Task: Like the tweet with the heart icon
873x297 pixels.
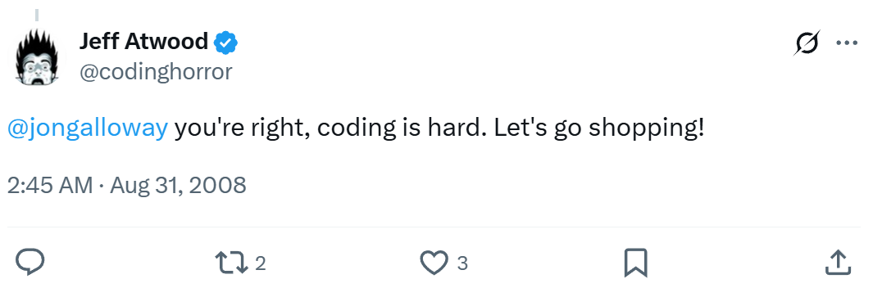Action: tap(434, 263)
